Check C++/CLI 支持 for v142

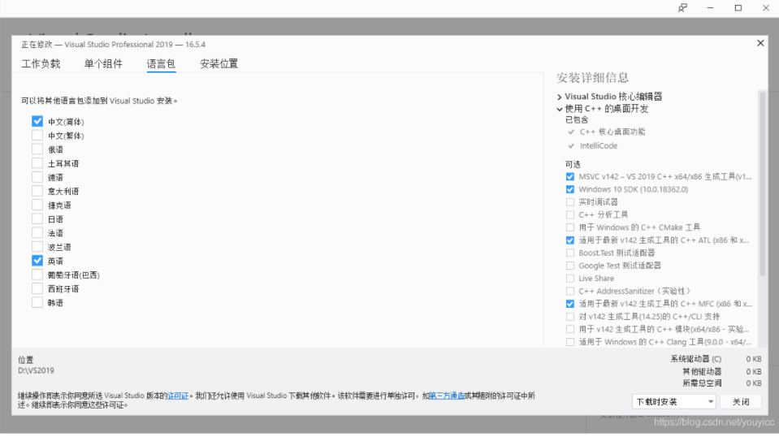570,316
